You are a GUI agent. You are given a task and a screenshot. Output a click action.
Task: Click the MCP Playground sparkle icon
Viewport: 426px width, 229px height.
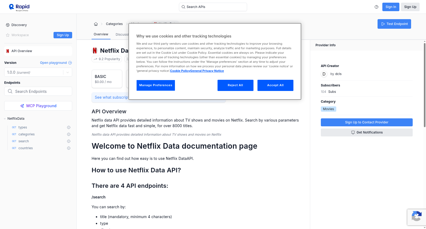pyautogui.click(x=22, y=106)
